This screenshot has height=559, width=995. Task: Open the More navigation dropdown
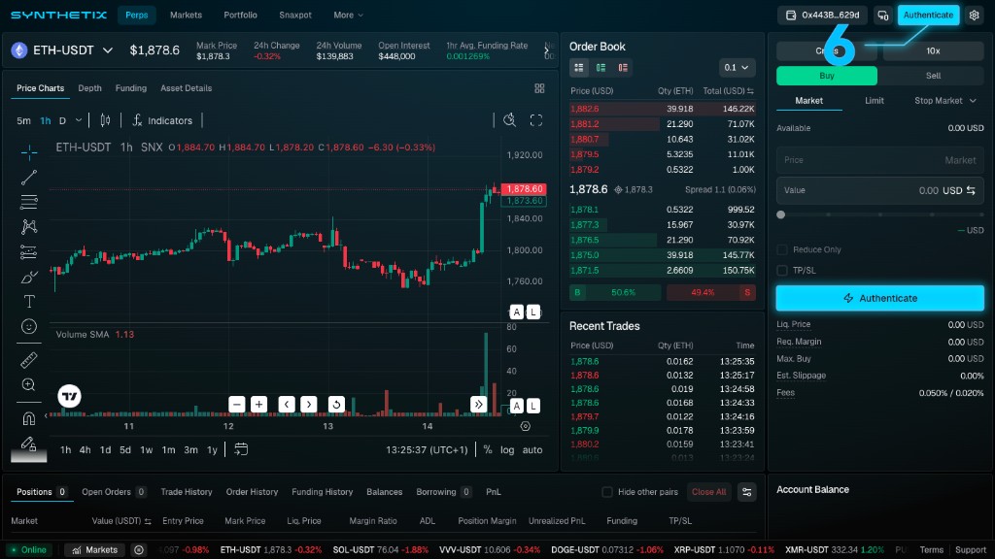(349, 16)
